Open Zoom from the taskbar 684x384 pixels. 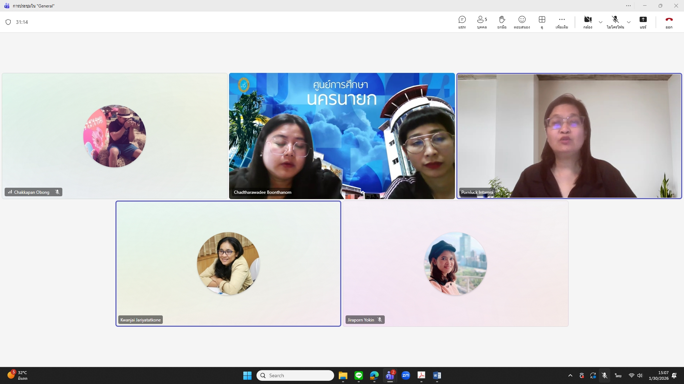[405, 375]
